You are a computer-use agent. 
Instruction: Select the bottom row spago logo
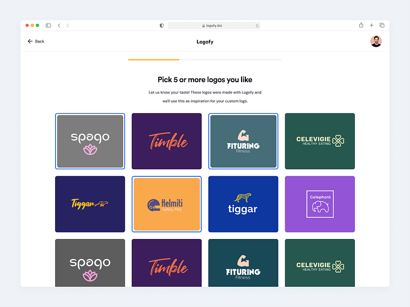[x=90, y=263]
